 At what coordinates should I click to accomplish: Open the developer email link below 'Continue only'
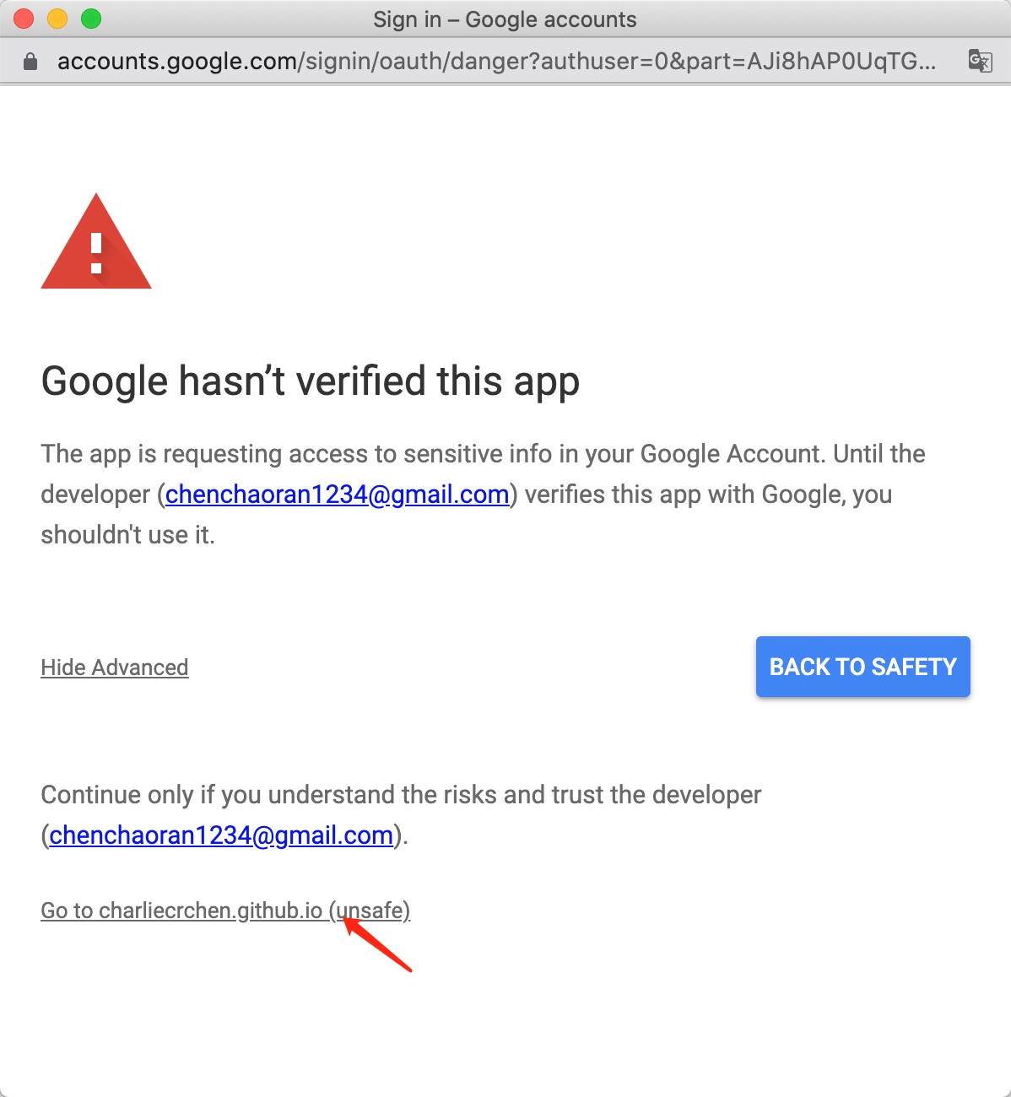pos(221,835)
